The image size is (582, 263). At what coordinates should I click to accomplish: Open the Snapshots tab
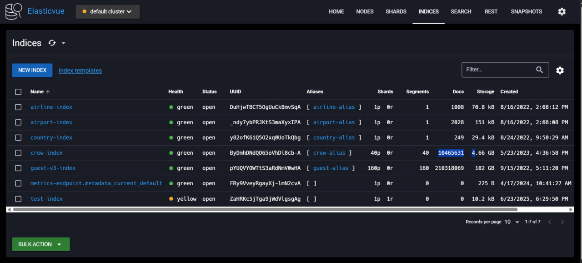(527, 11)
